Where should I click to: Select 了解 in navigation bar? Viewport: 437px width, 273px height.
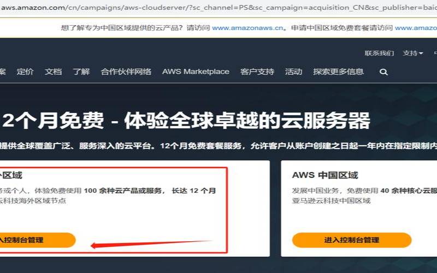[81, 72]
